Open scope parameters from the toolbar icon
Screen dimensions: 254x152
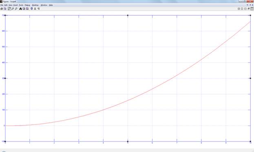coord(5,9)
